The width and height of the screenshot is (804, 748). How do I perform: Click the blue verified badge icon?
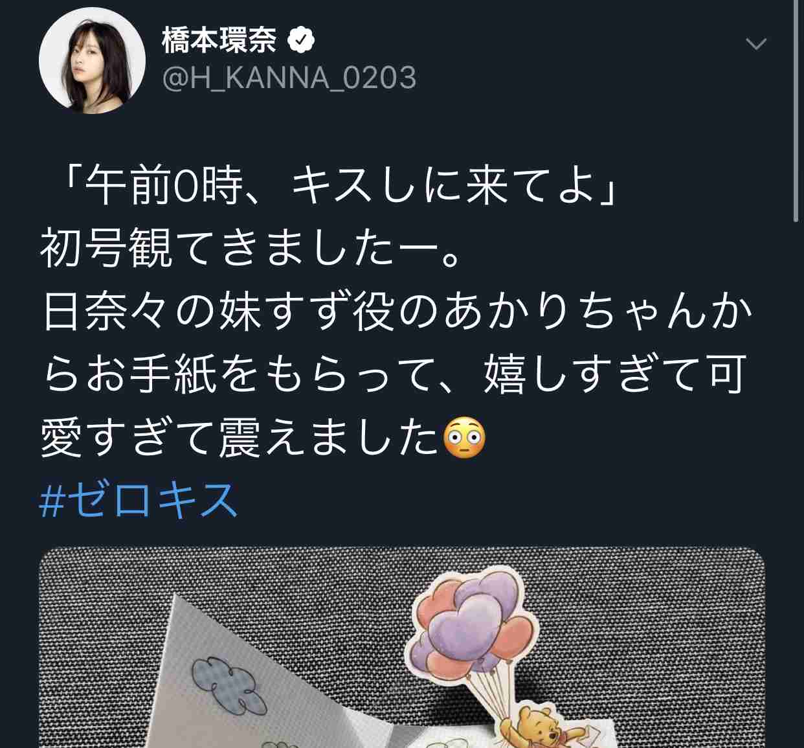pos(300,41)
